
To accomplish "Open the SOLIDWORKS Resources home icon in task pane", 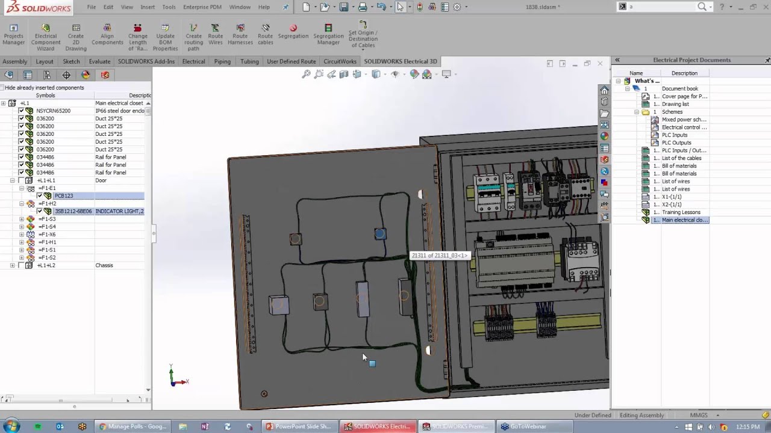I will tap(604, 90).
